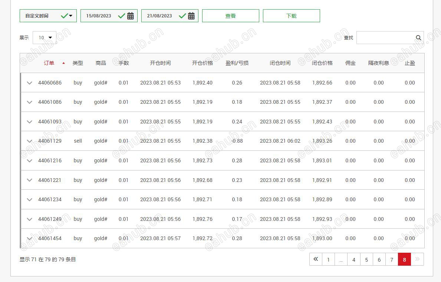This screenshot has height=282, width=441.
Task: Expand details for order 44060686
Action: [30, 83]
